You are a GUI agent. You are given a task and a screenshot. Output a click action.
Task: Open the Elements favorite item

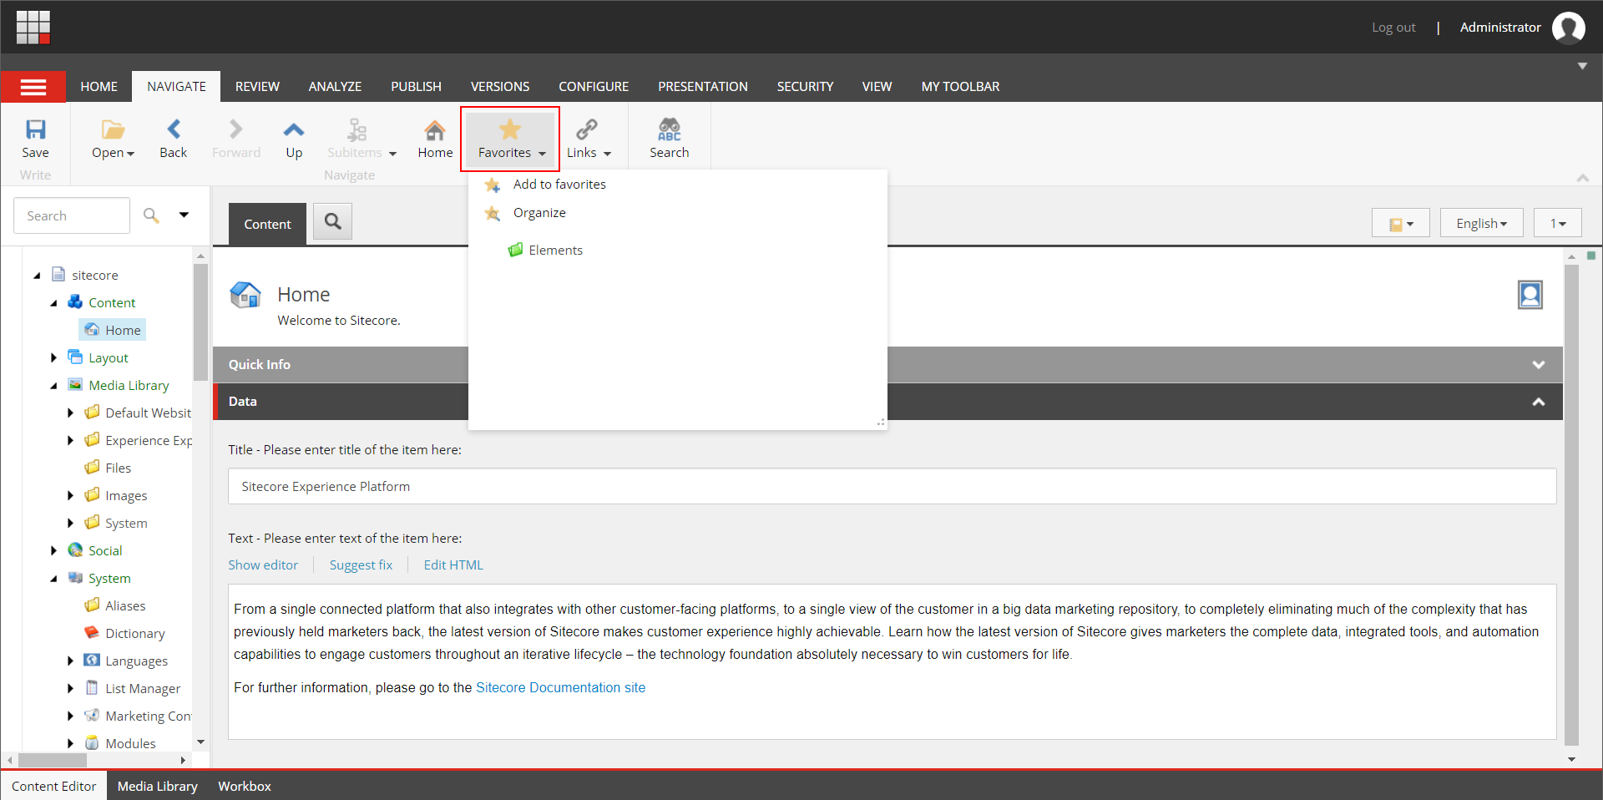click(546, 250)
